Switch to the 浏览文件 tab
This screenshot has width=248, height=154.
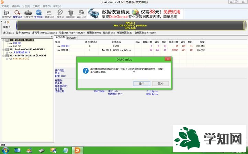(72, 38)
